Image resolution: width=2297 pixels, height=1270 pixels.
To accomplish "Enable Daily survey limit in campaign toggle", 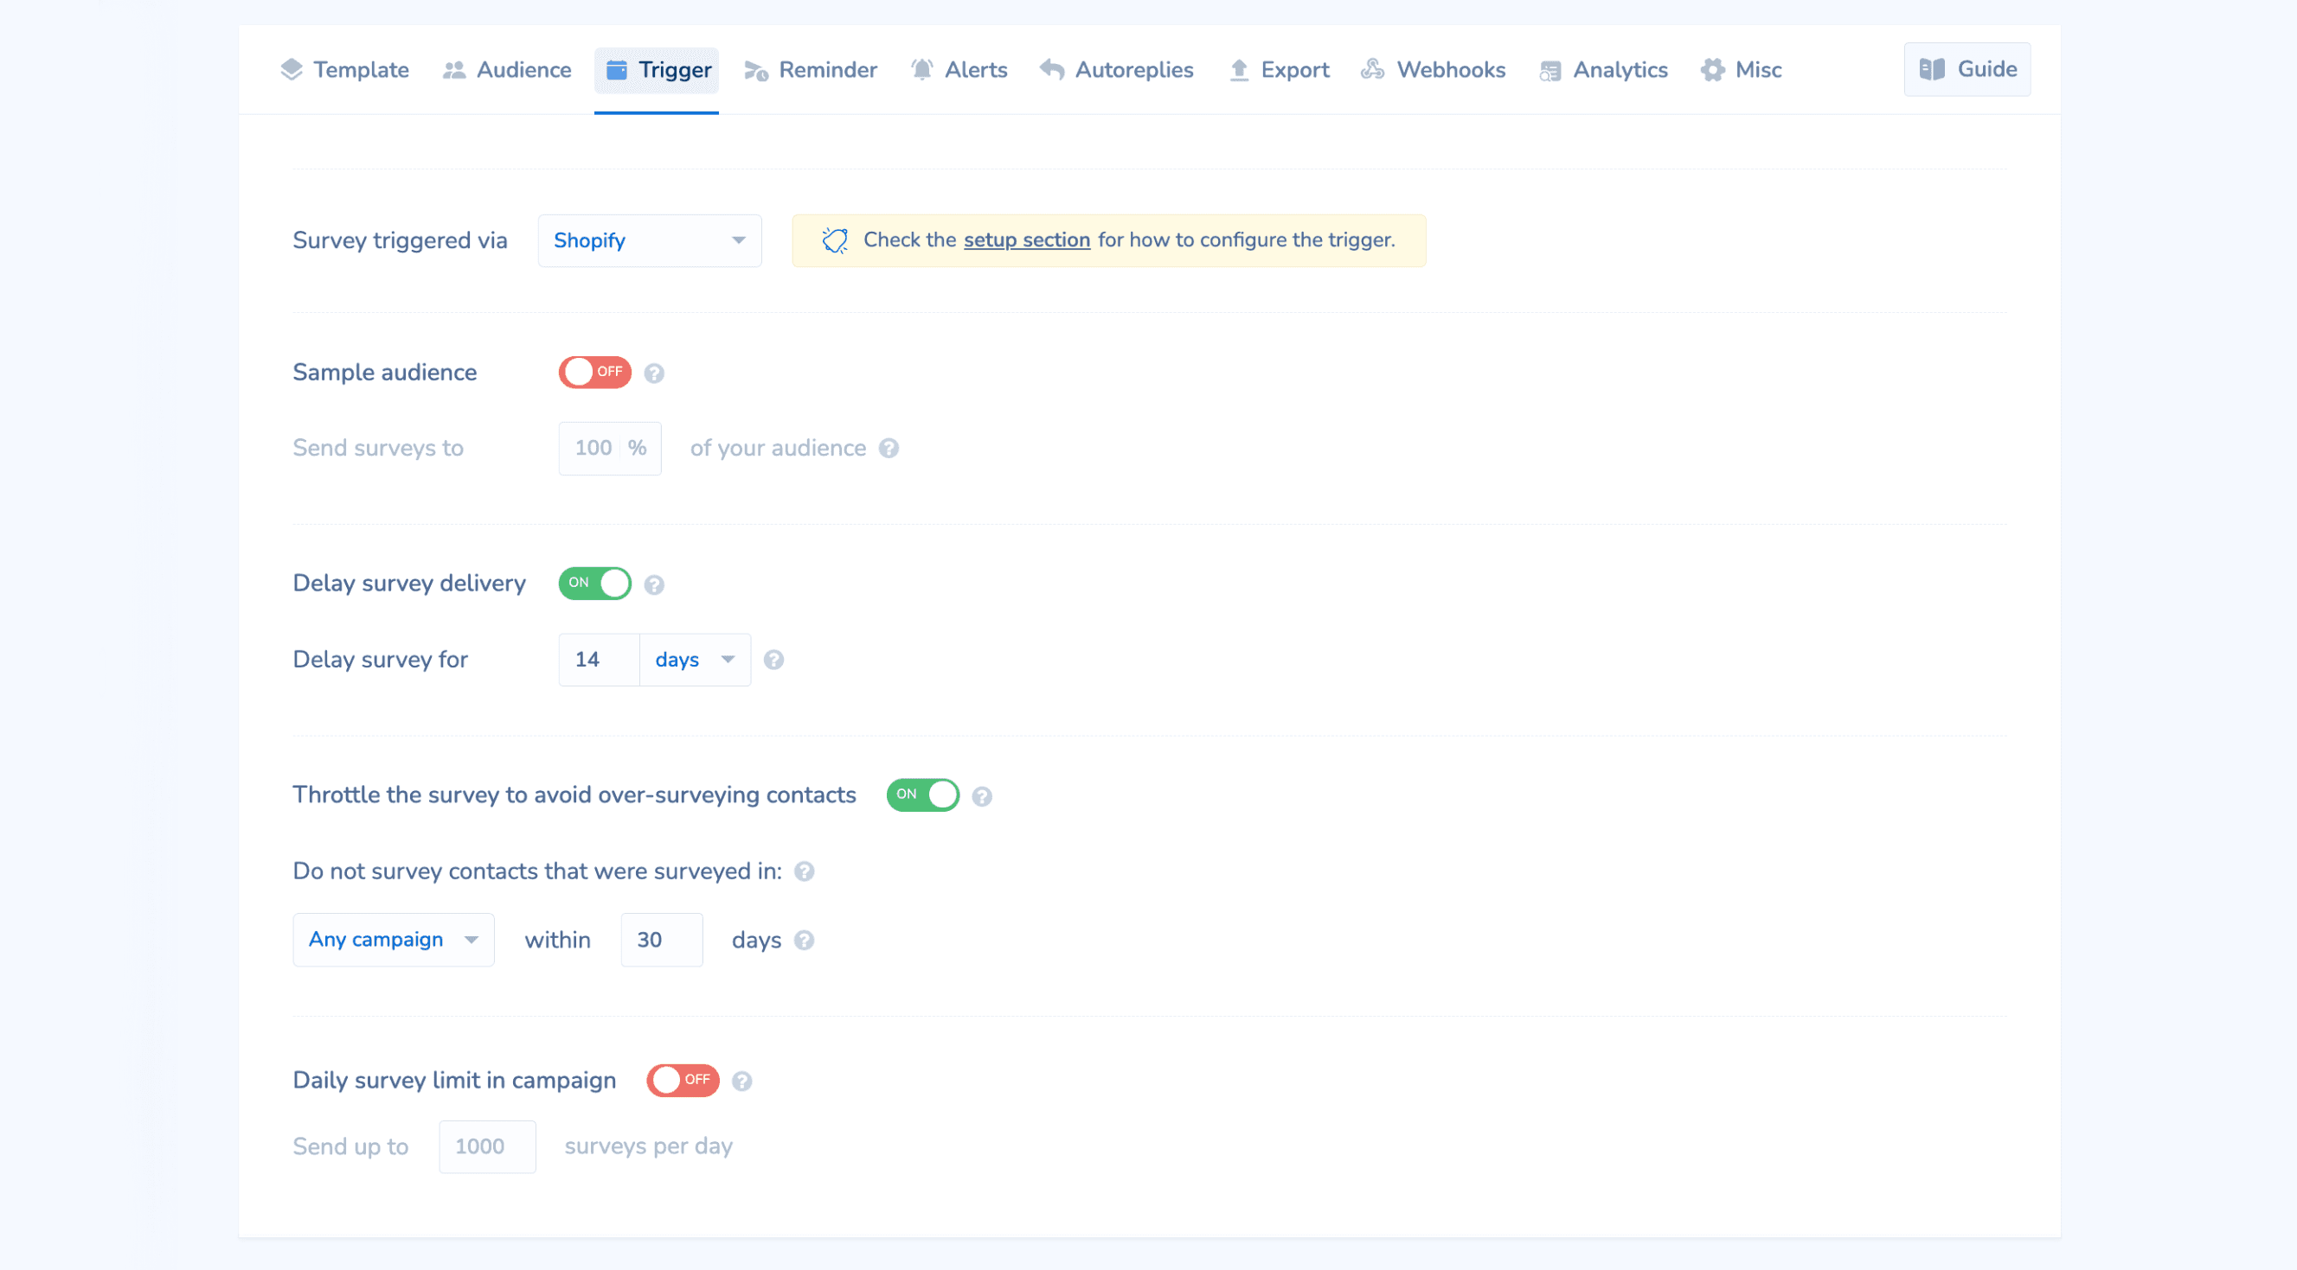I will [682, 1081].
